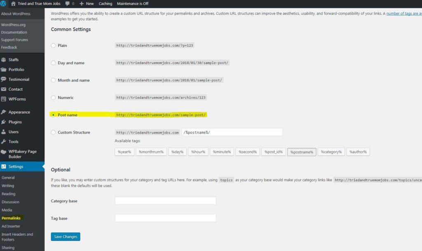Click the Portfolio menu icon

coord(3,69)
